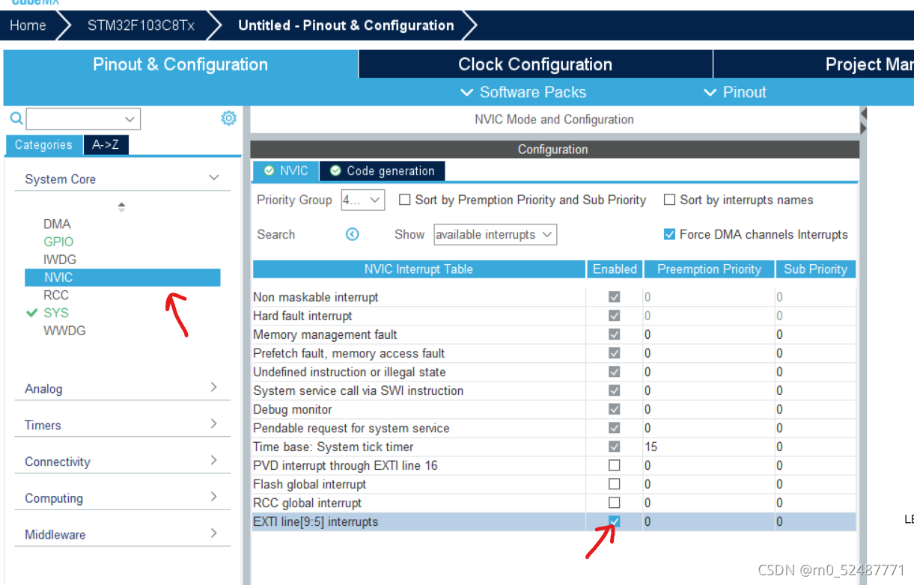Click NVIC Mode and Configuration title

[x=554, y=119]
